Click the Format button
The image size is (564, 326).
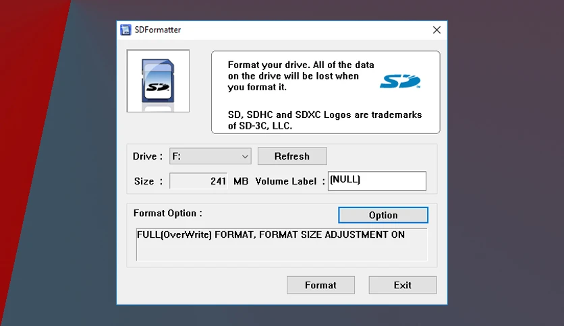point(320,285)
